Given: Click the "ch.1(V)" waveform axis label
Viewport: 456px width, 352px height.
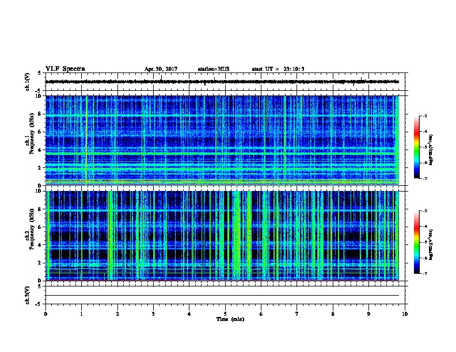Looking at the screenshot, I should [x=28, y=82].
